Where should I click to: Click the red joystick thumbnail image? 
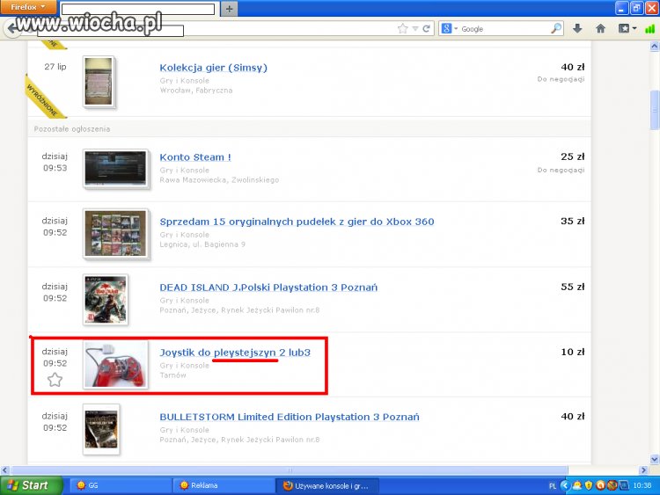115,364
